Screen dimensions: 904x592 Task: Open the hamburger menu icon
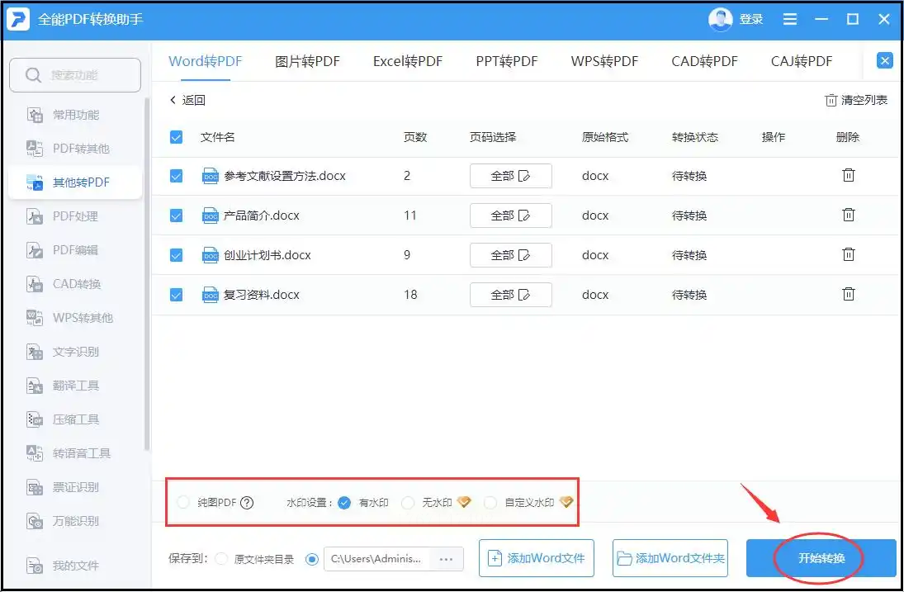[790, 19]
